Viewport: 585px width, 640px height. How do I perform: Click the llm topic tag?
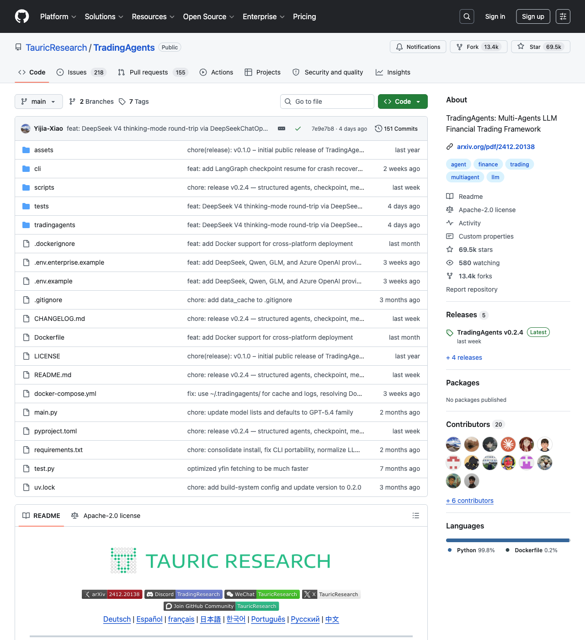495,177
